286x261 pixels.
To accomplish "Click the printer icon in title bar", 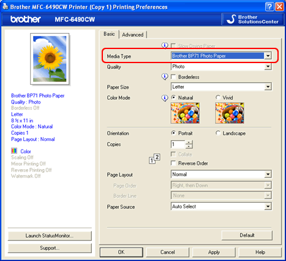I will point(6,7).
